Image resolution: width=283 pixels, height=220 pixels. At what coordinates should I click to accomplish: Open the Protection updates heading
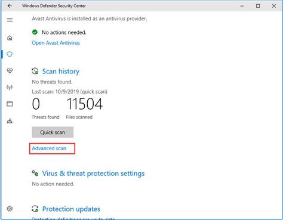tap(71, 209)
